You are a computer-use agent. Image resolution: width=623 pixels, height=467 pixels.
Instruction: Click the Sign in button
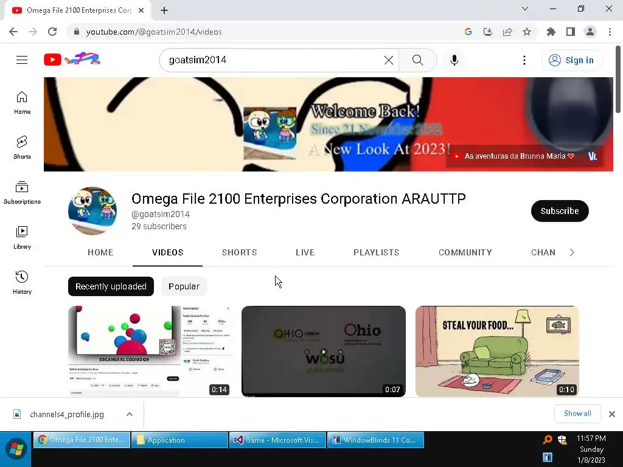(x=572, y=60)
